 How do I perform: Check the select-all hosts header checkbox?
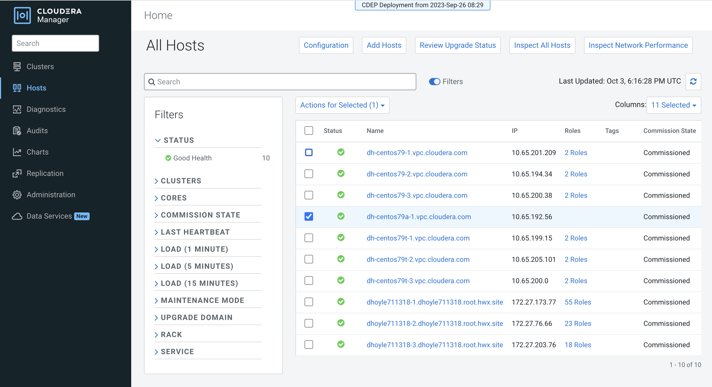[309, 131]
